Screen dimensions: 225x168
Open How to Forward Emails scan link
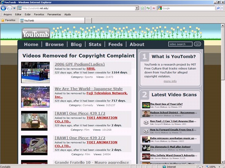click(173, 130)
